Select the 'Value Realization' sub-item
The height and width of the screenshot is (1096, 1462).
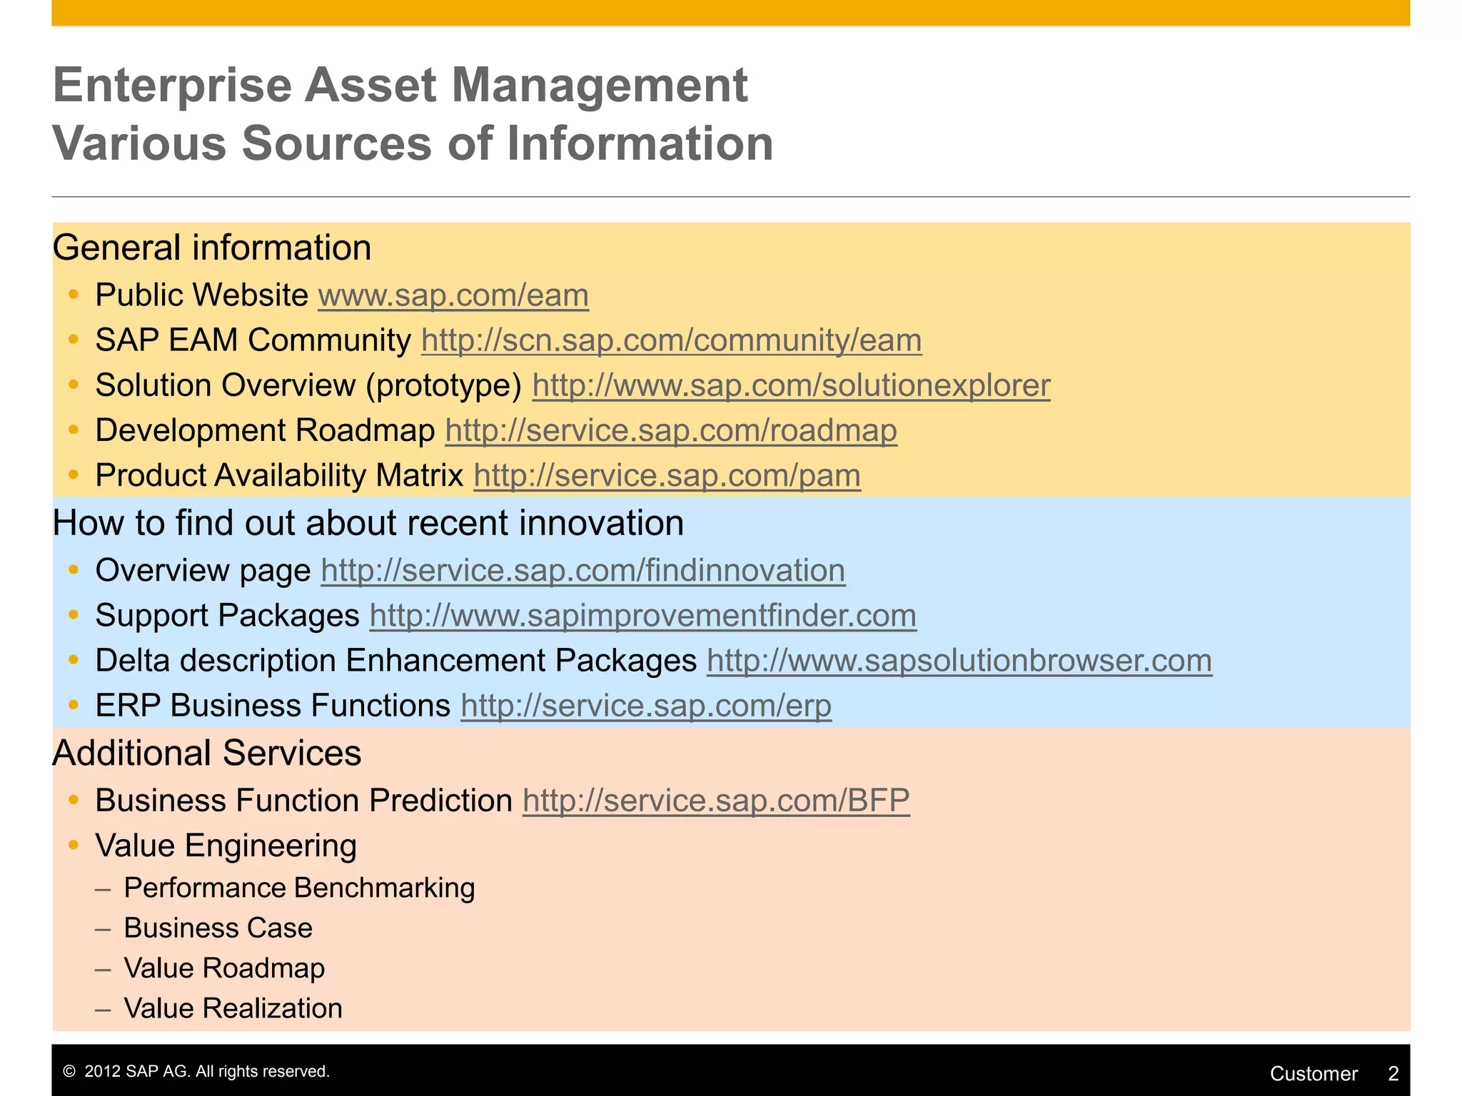(233, 1008)
